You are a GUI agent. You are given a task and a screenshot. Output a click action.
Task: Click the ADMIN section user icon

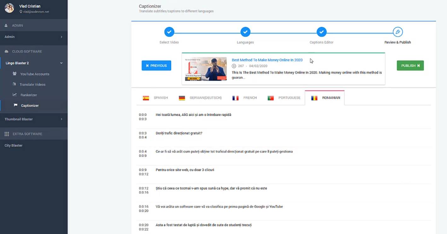(x=6, y=26)
